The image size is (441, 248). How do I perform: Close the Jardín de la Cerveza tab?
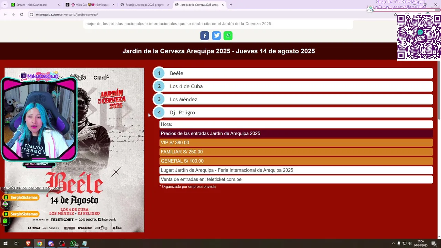click(223, 5)
